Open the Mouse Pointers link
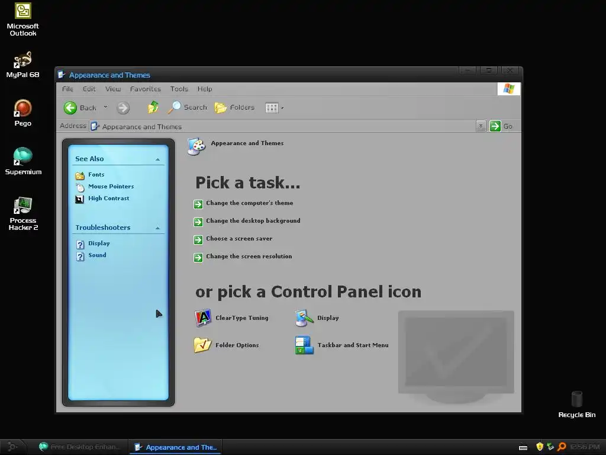 [111, 186]
